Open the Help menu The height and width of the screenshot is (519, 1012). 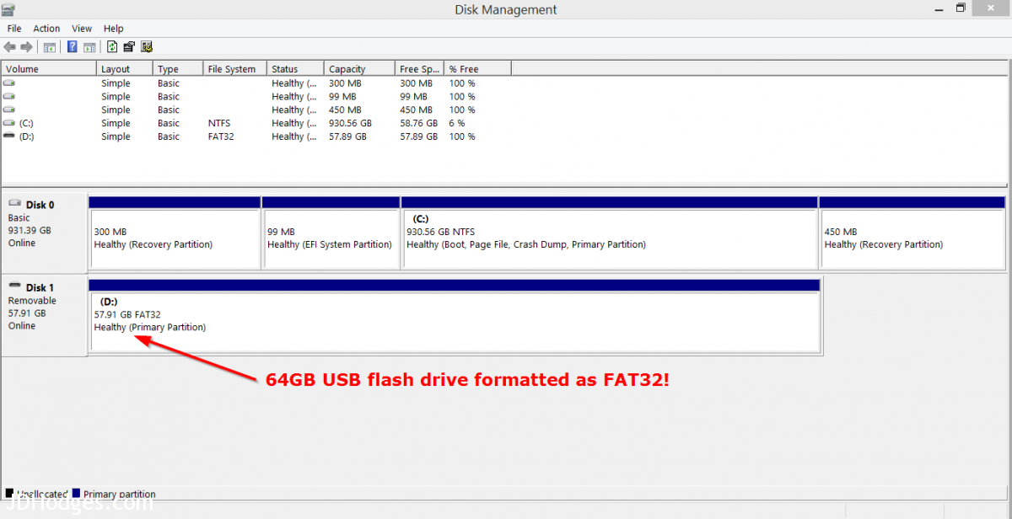[x=113, y=28]
